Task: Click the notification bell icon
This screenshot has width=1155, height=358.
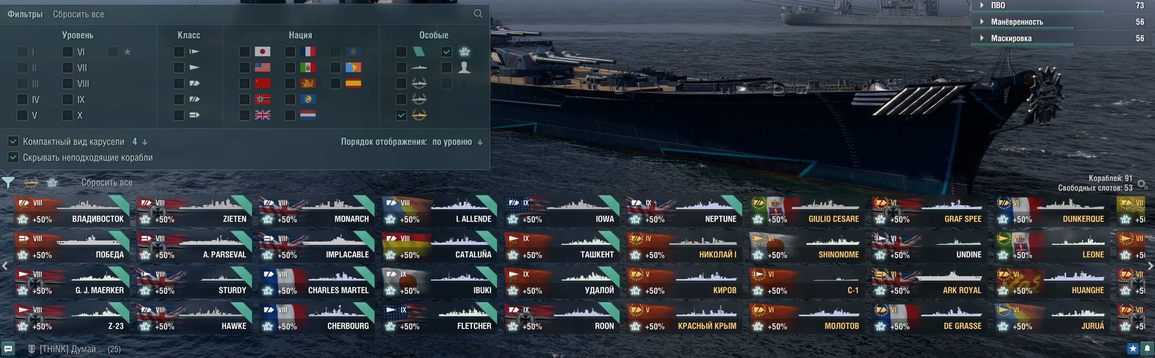Action: (x=1147, y=348)
